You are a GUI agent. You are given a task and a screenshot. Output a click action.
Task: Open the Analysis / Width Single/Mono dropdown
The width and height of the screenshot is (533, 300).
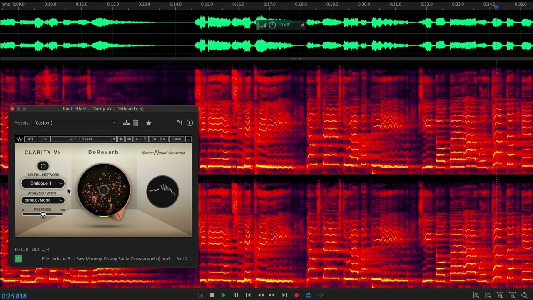pos(43,200)
